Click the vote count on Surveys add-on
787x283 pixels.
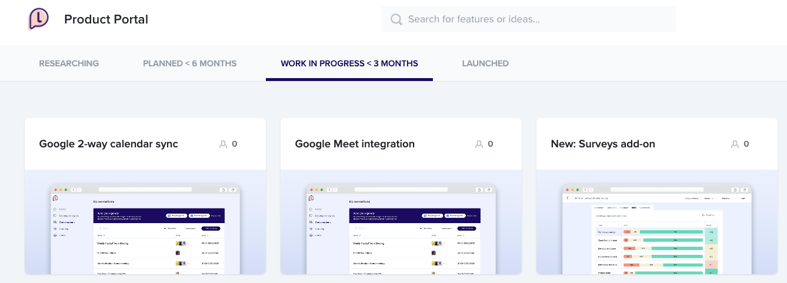coord(746,144)
